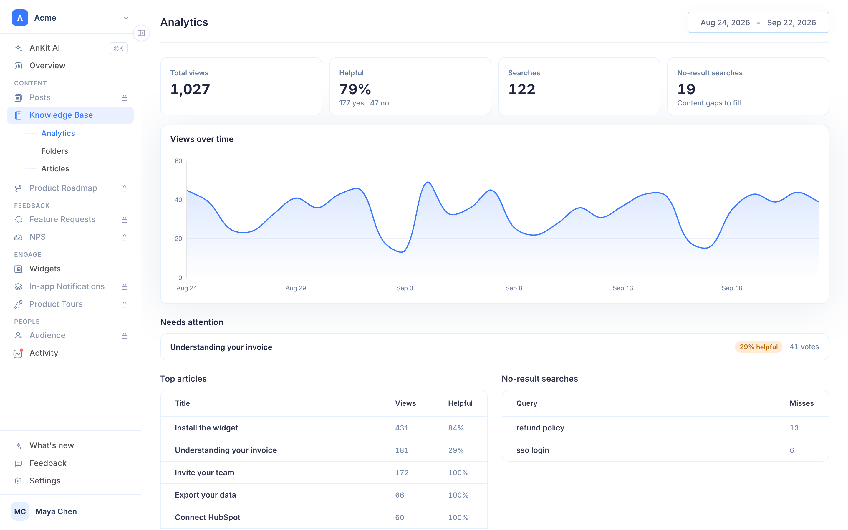This screenshot has height=530, width=848.
Task: Open Install the widget article row
Action: [324, 428]
